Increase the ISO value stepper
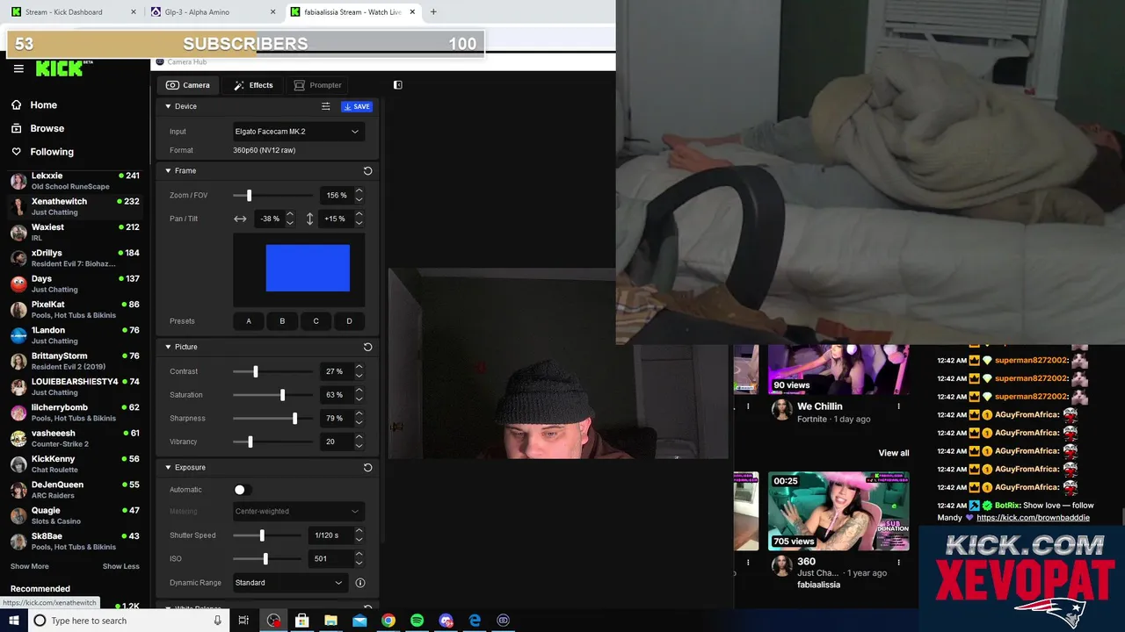 click(359, 555)
